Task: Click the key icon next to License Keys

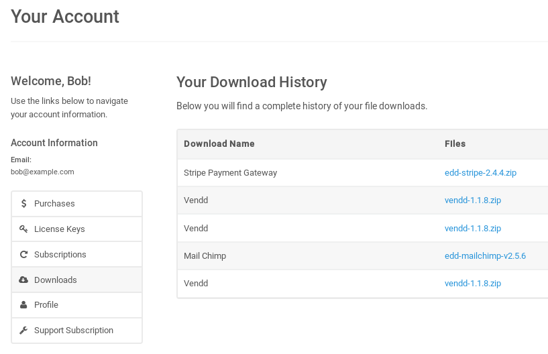Action: point(24,229)
